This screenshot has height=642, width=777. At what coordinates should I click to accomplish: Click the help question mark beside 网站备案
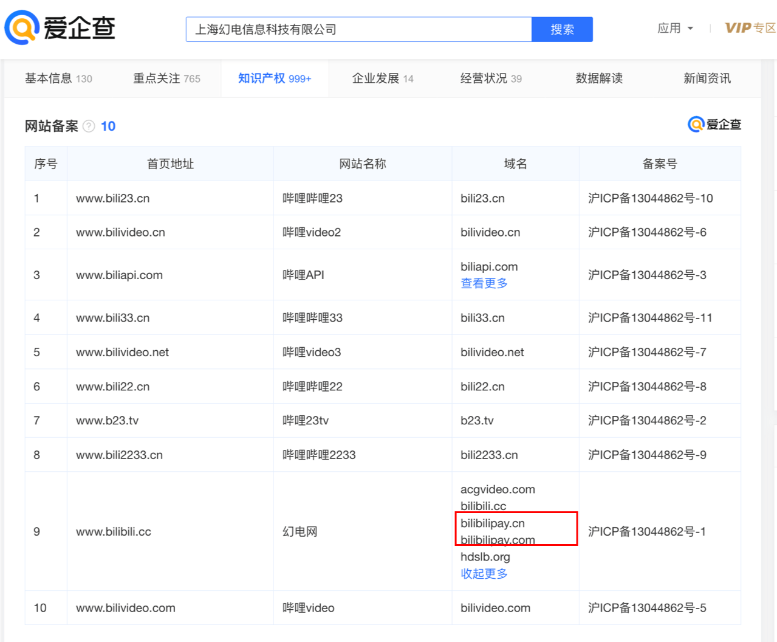click(89, 126)
